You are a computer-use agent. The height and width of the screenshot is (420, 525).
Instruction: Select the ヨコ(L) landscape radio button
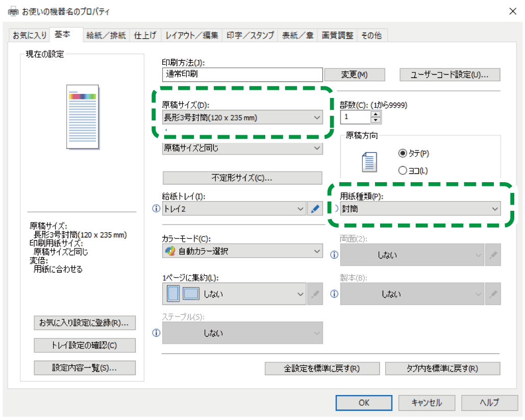[403, 170]
